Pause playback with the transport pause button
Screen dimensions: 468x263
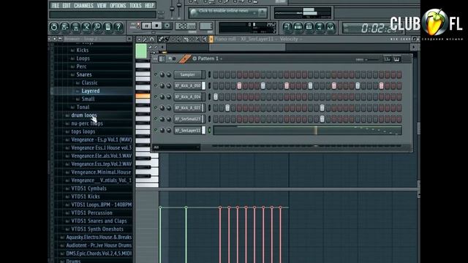click(x=146, y=26)
